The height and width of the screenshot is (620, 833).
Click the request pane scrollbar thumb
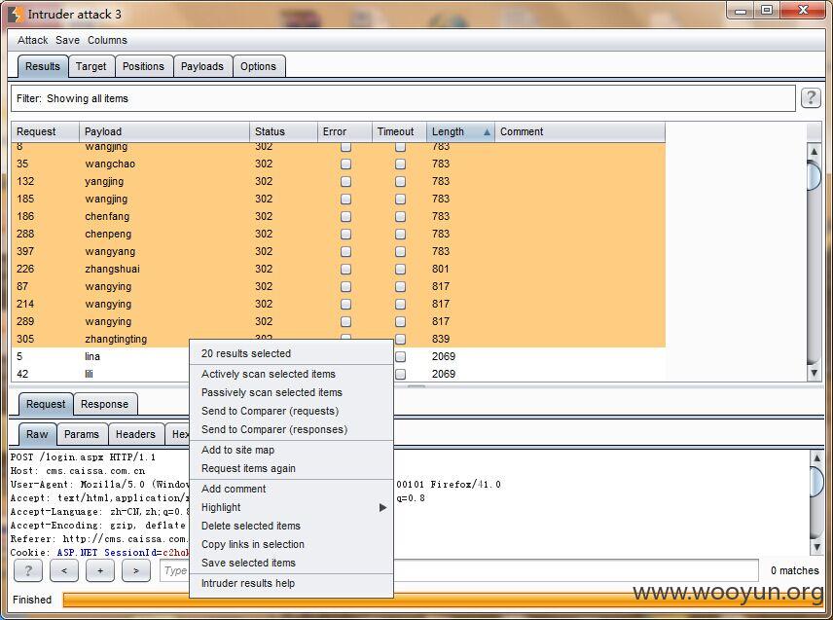816,482
